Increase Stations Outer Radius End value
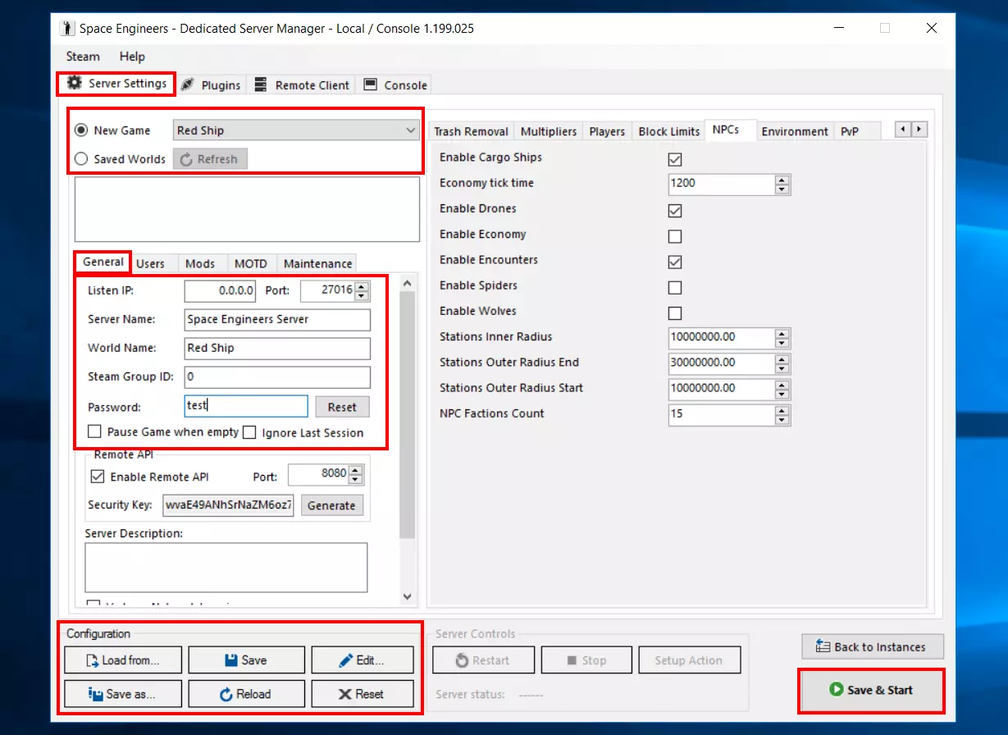1008x735 pixels. 782,358
